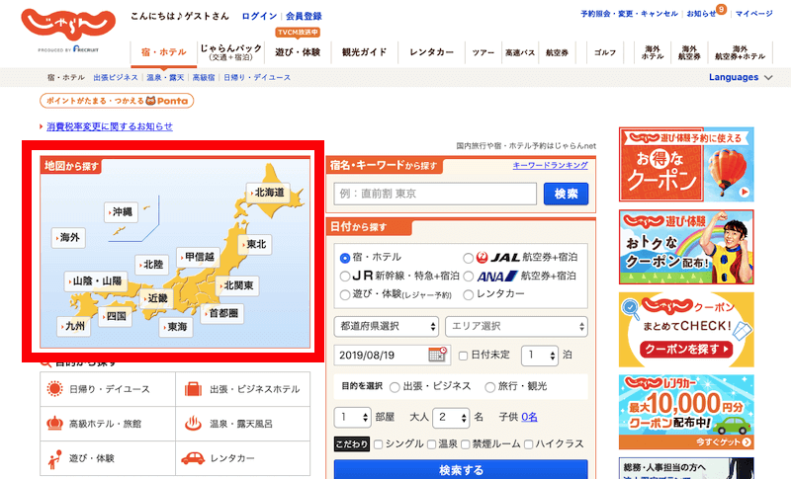This screenshot has height=479, width=791.
Task: Open the ゴルフ tab
Action: [x=605, y=52]
